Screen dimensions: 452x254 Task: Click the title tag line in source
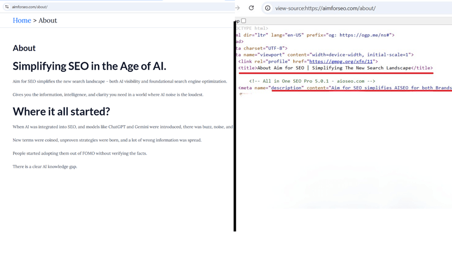(336, 68)
